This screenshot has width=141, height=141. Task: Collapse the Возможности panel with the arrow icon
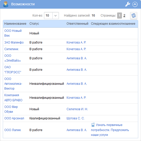point(135,4)
